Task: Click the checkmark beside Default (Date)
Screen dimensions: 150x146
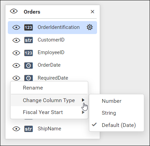Action: [94, 125]
